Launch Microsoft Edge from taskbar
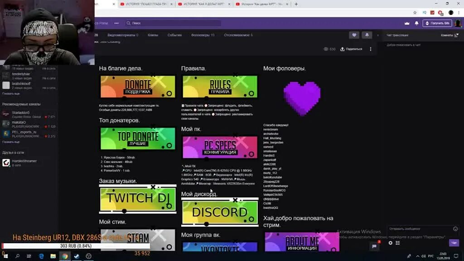The width and height of the screenshot is (464, 261). 41,256
